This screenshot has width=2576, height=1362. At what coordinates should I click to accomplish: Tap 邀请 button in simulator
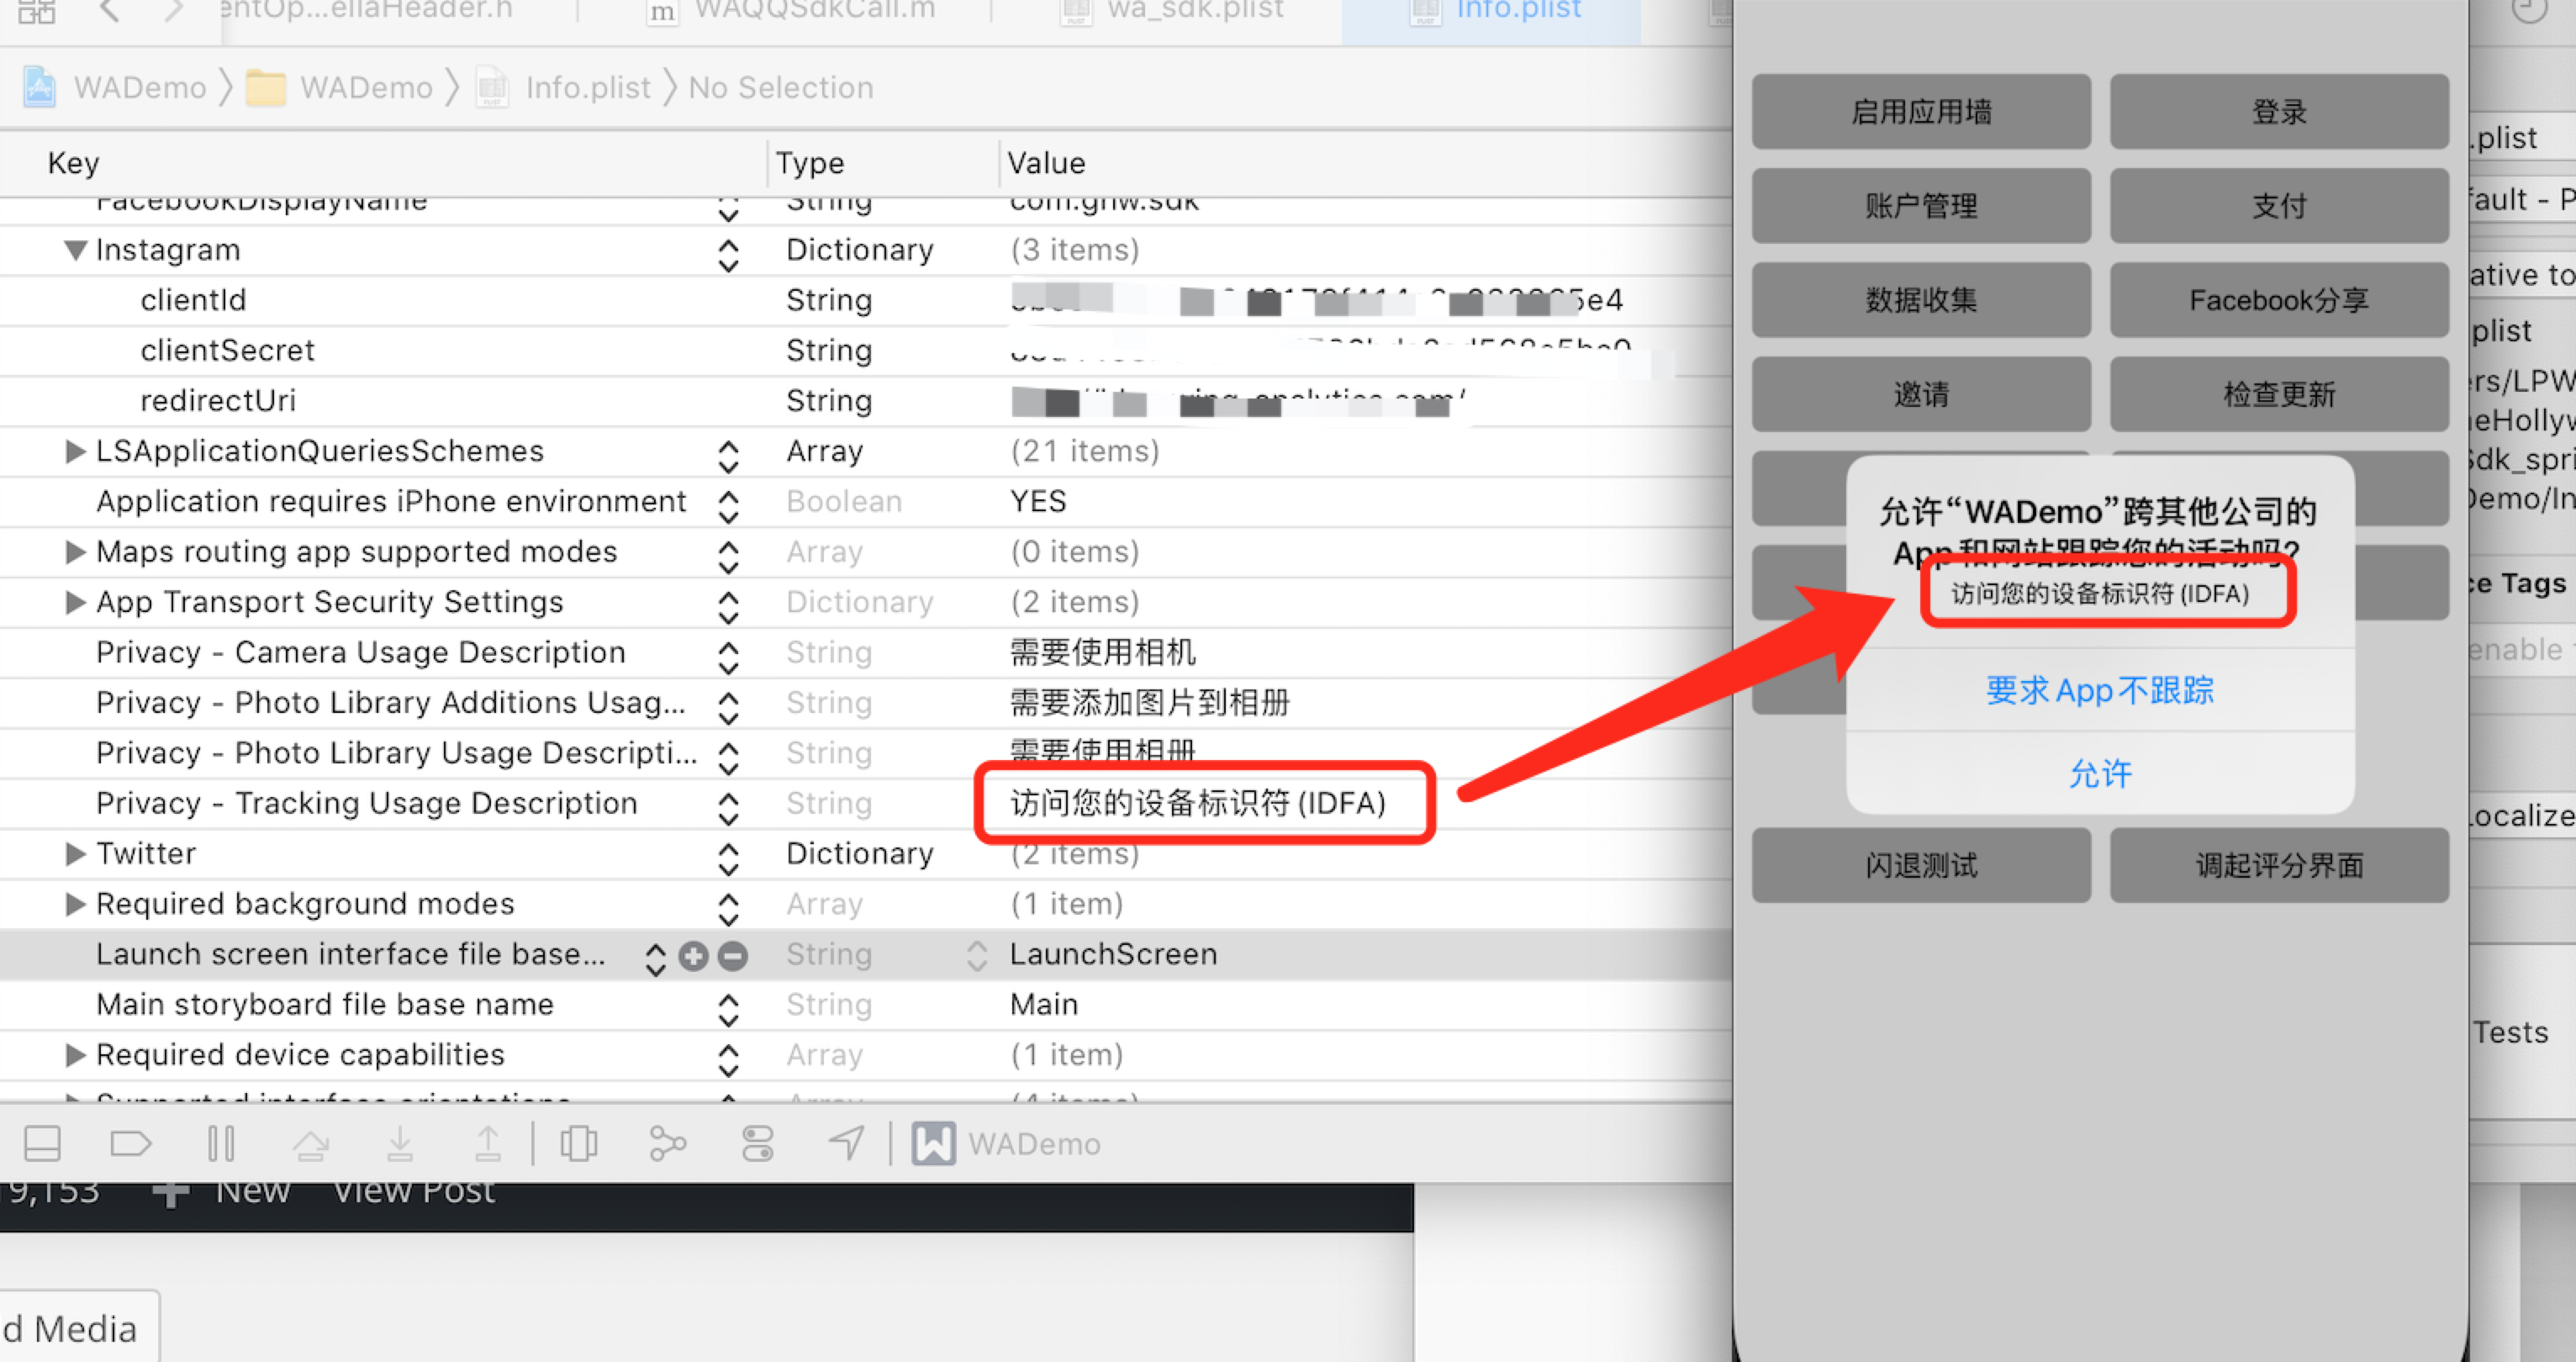tap(1921, 394)
